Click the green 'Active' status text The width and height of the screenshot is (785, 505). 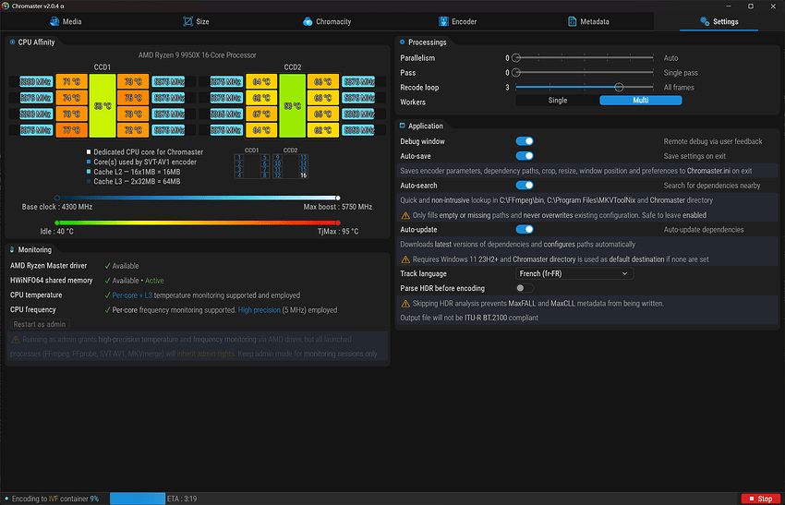pos(154,281)
